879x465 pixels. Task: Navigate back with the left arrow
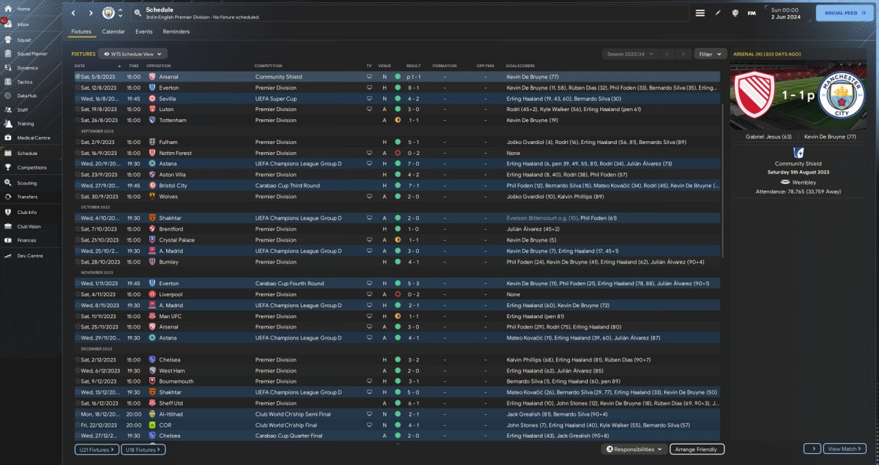coord(73,13)
